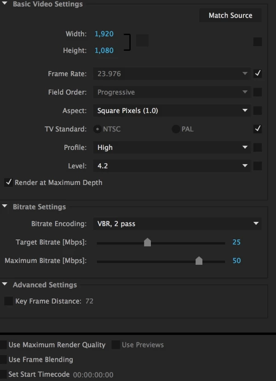
Task: Check the Level match source checkbox
Action: pyautogui.click(x=257, y=166)
